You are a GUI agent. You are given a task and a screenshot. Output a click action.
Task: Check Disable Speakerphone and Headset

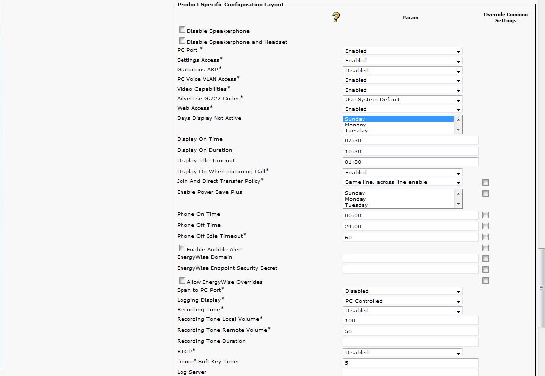[182, 41]
